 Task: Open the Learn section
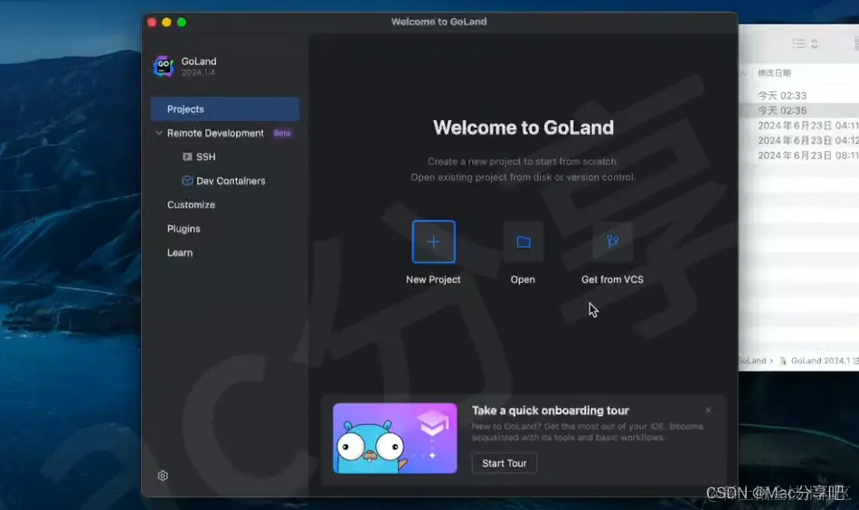pyautogui.click(x=180, y=253)
